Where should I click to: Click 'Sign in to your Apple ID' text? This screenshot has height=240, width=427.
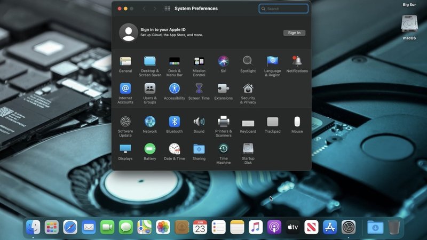pos(163,29)
